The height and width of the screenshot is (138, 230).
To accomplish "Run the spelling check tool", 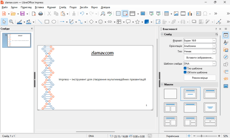I will pos(110,13).
